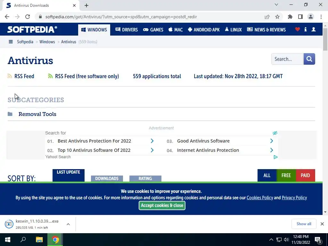Screen dimensions: 328x246
Task: Open the Chrome extensions puzzle icon
Action: click(290, 17)
